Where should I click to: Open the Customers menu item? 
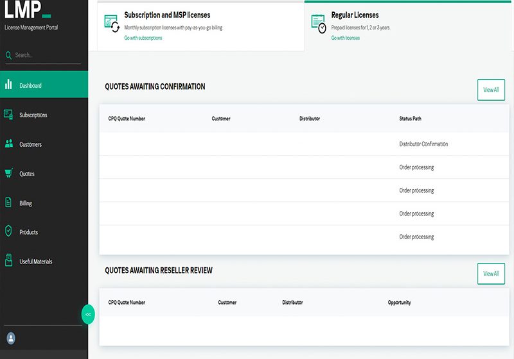(x=30, y=144)
